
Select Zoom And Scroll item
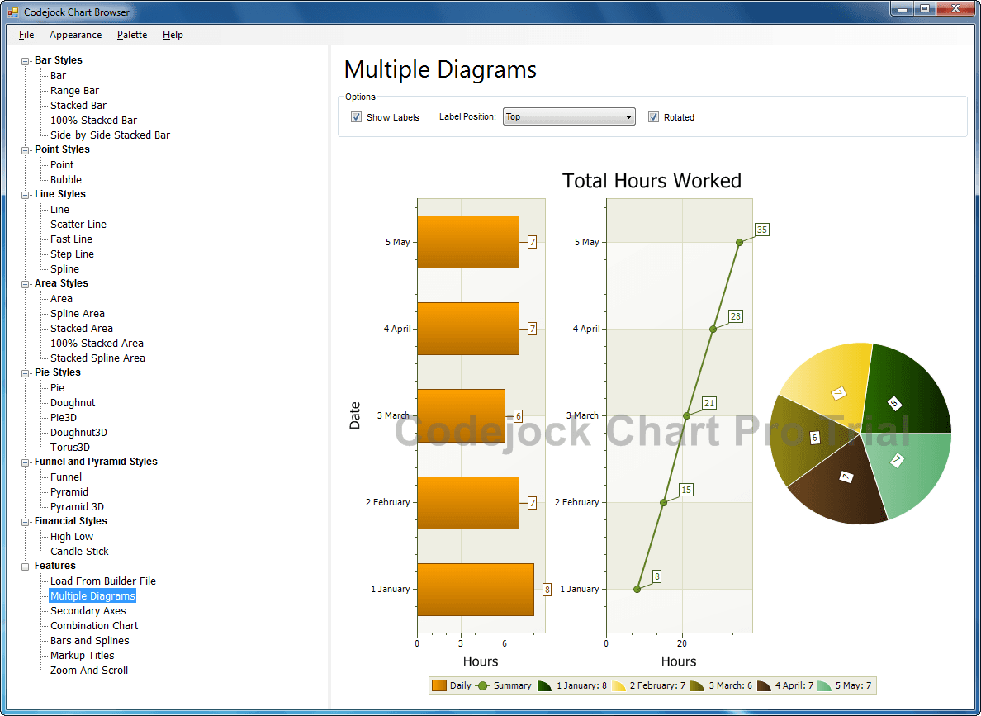click(89, 671)
